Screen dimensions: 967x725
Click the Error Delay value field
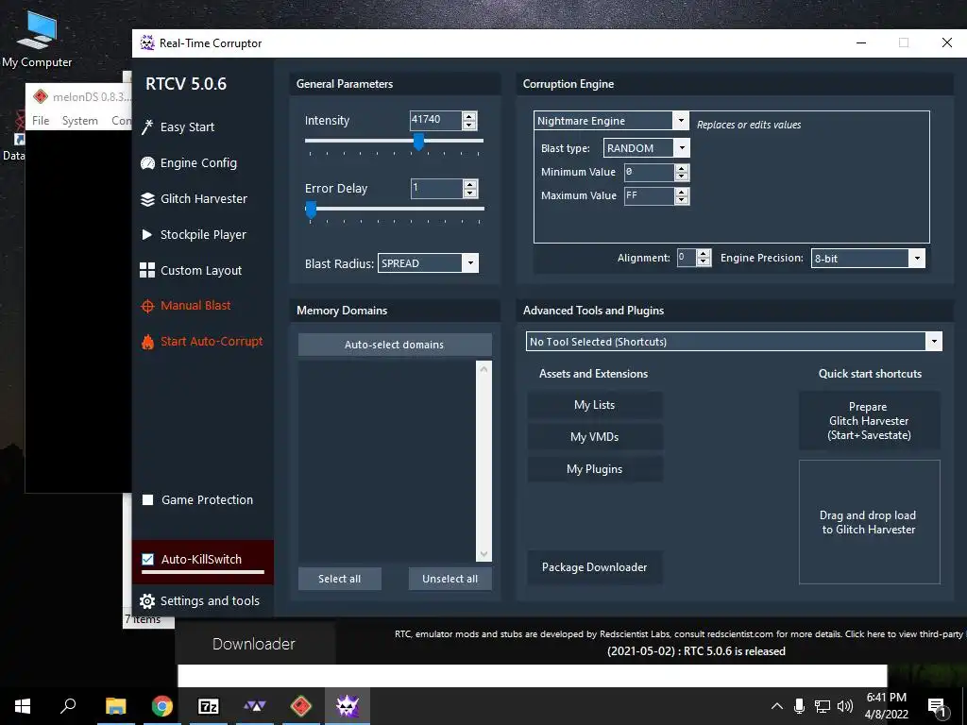(436, 189)
